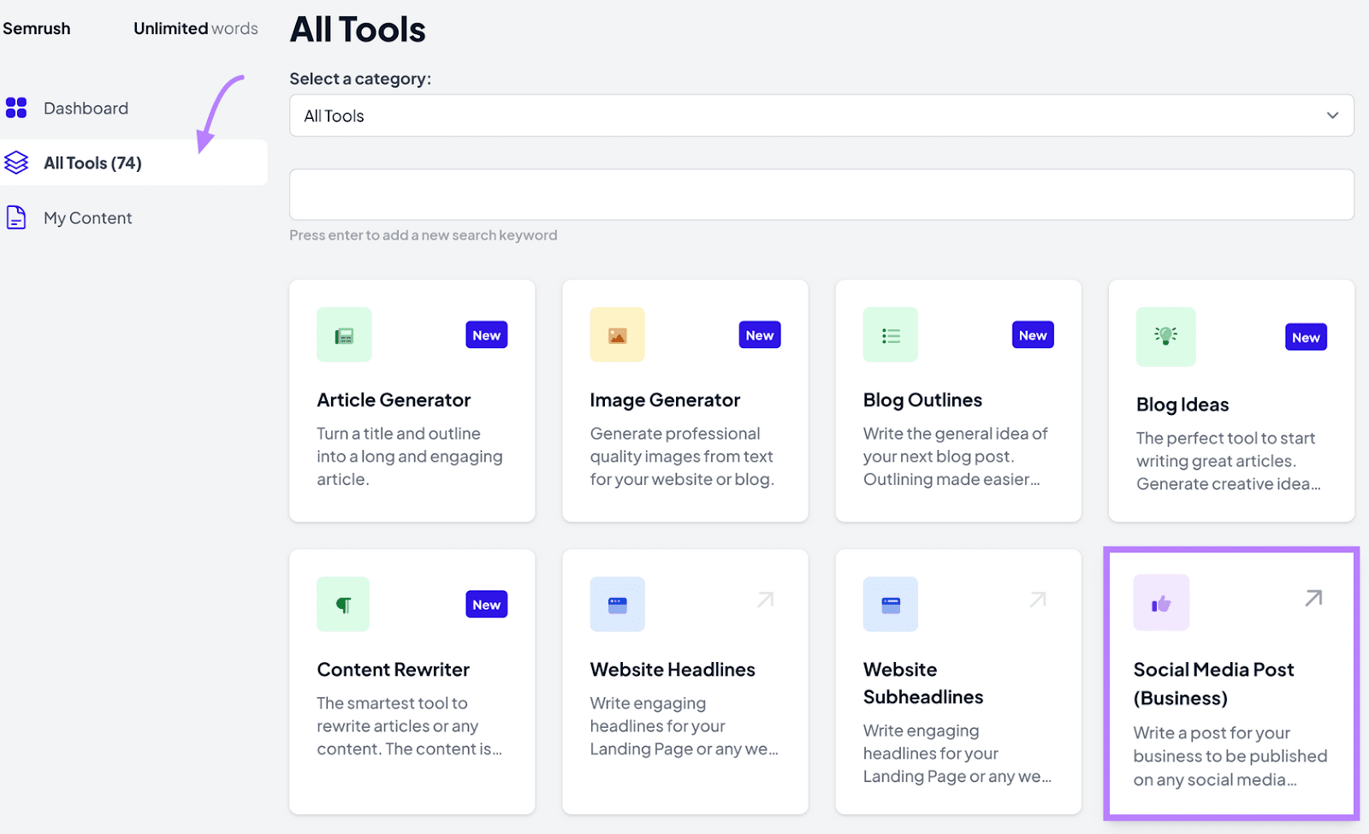Click the Website Subheadlines browser icon

click(890, 604)
